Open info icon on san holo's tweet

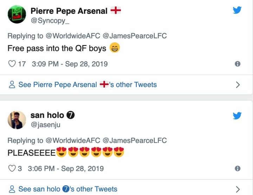coord(238,168)
